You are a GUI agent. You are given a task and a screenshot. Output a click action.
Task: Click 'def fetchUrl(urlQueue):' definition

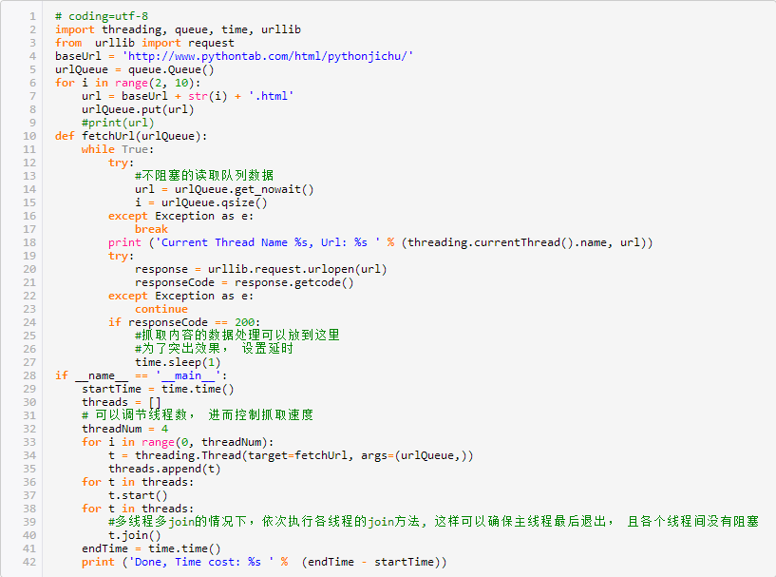[x=131, y=136]
